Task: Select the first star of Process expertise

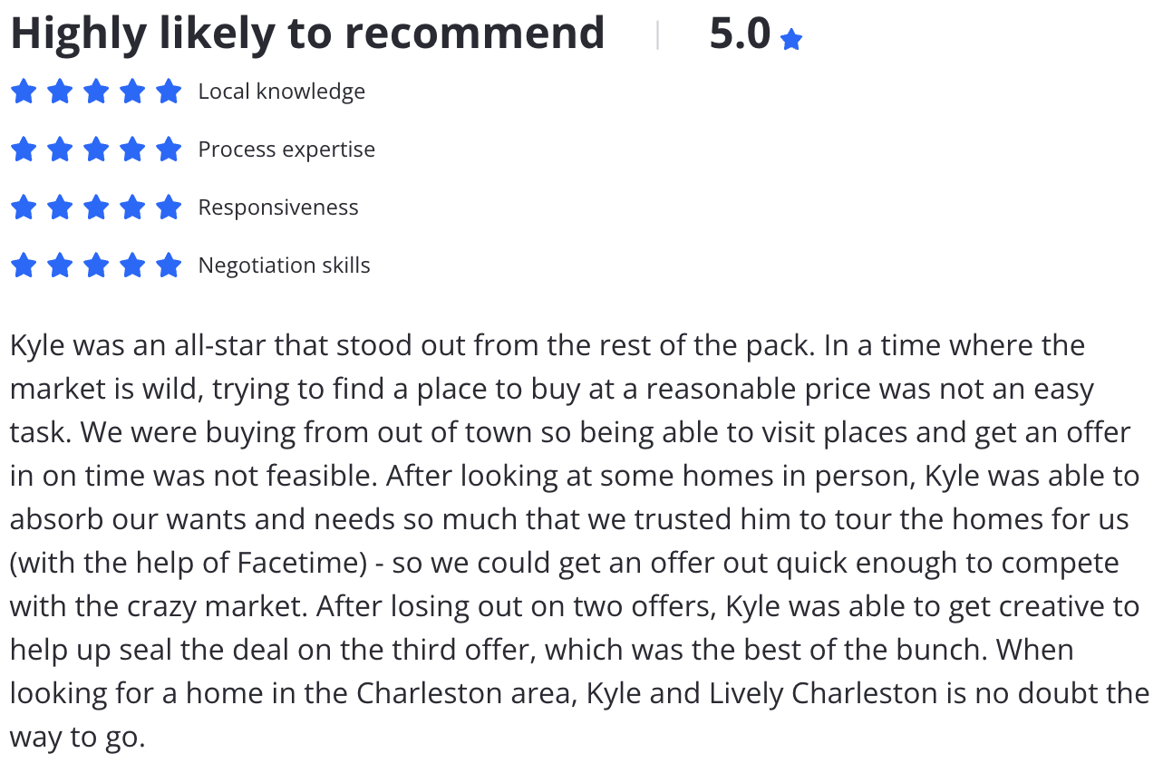Action: (x=24, y=150)
